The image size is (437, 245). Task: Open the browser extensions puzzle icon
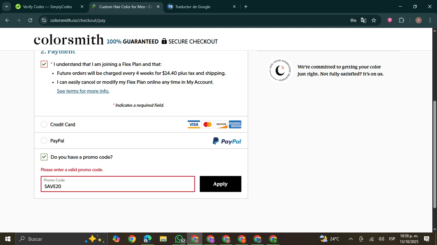pyautogui.click(x=401, y=20)
